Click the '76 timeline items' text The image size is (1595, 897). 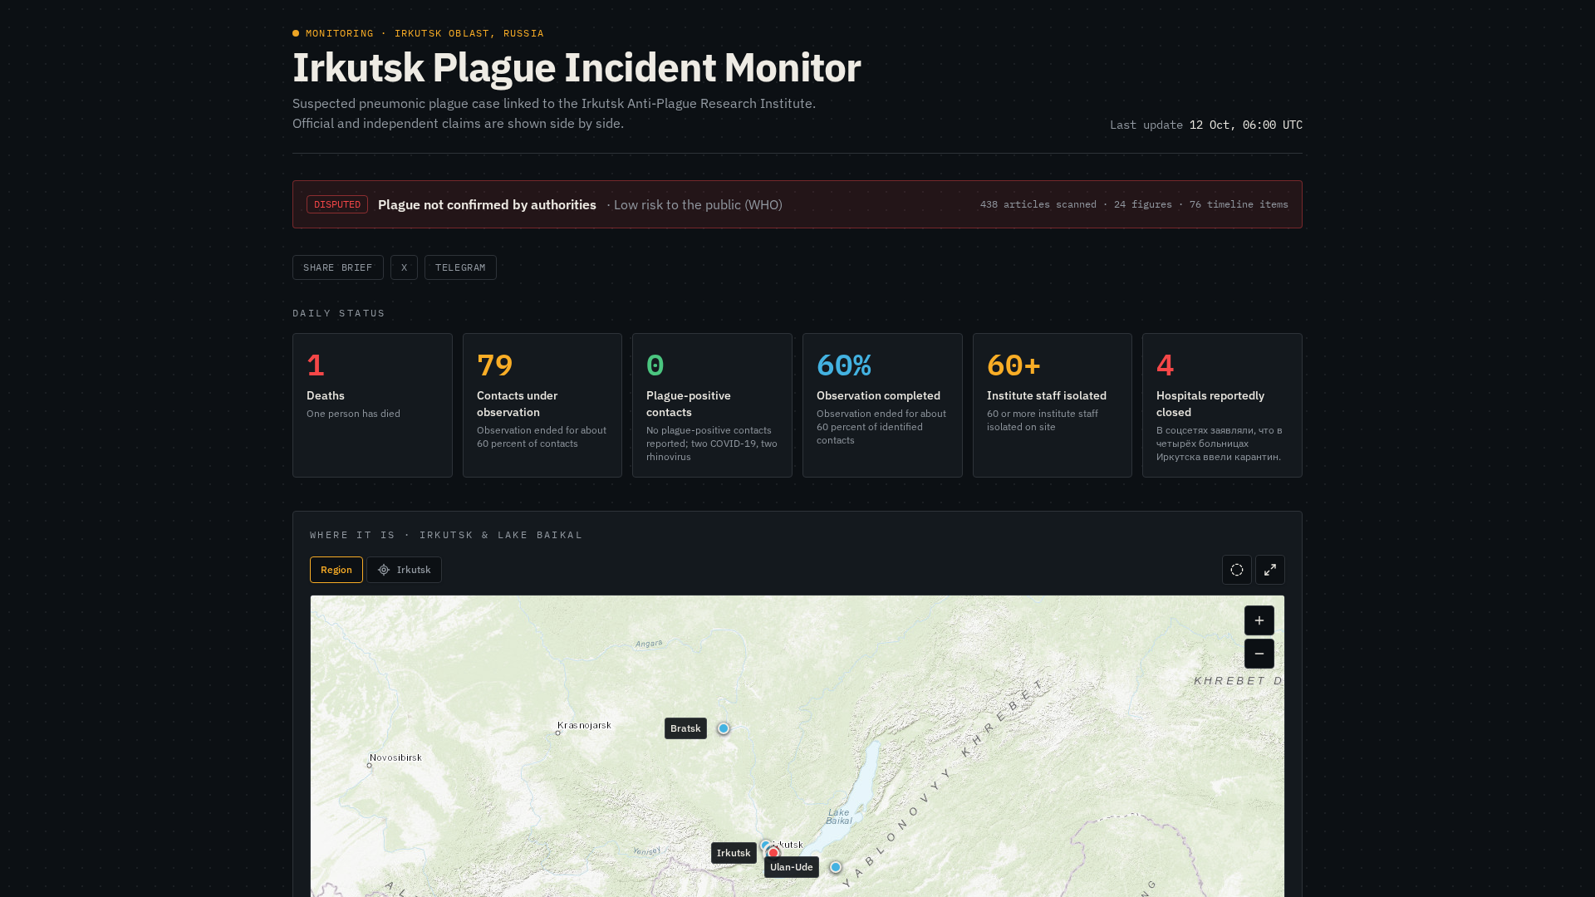[1239, 204]
